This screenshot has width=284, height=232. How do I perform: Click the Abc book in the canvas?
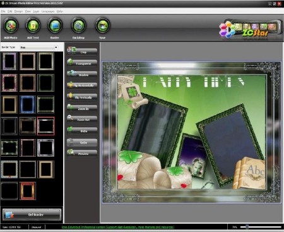(250, 173)
